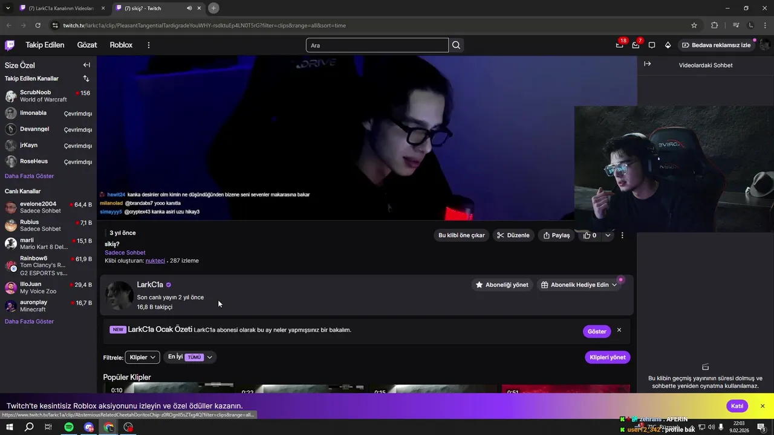The image size is (774, 435).
Task: Click Bedava reklamsız izle button
Action: 715,45
